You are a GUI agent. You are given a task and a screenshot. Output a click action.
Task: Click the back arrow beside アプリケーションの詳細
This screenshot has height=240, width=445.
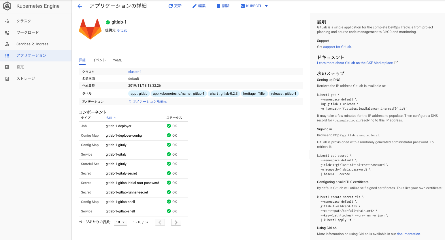[80, 6]
